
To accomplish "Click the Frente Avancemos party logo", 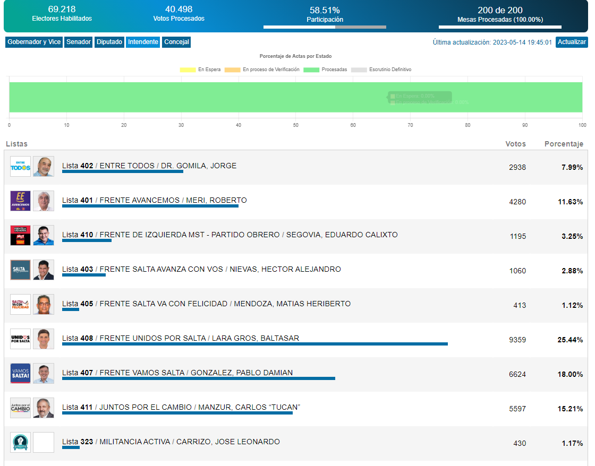I will click(21, 201).
